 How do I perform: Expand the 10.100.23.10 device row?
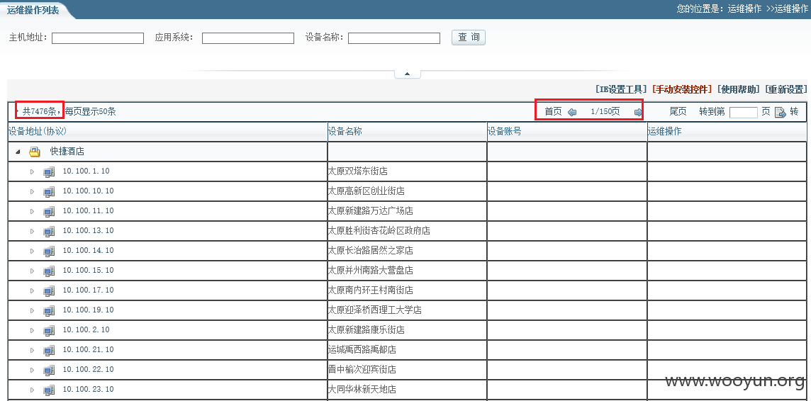coord(32,390)
